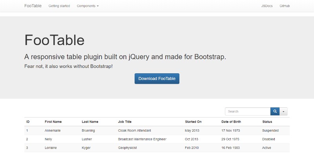Sort by Date of Birth column header
314x154 pixels.
(x=231, y=121)
